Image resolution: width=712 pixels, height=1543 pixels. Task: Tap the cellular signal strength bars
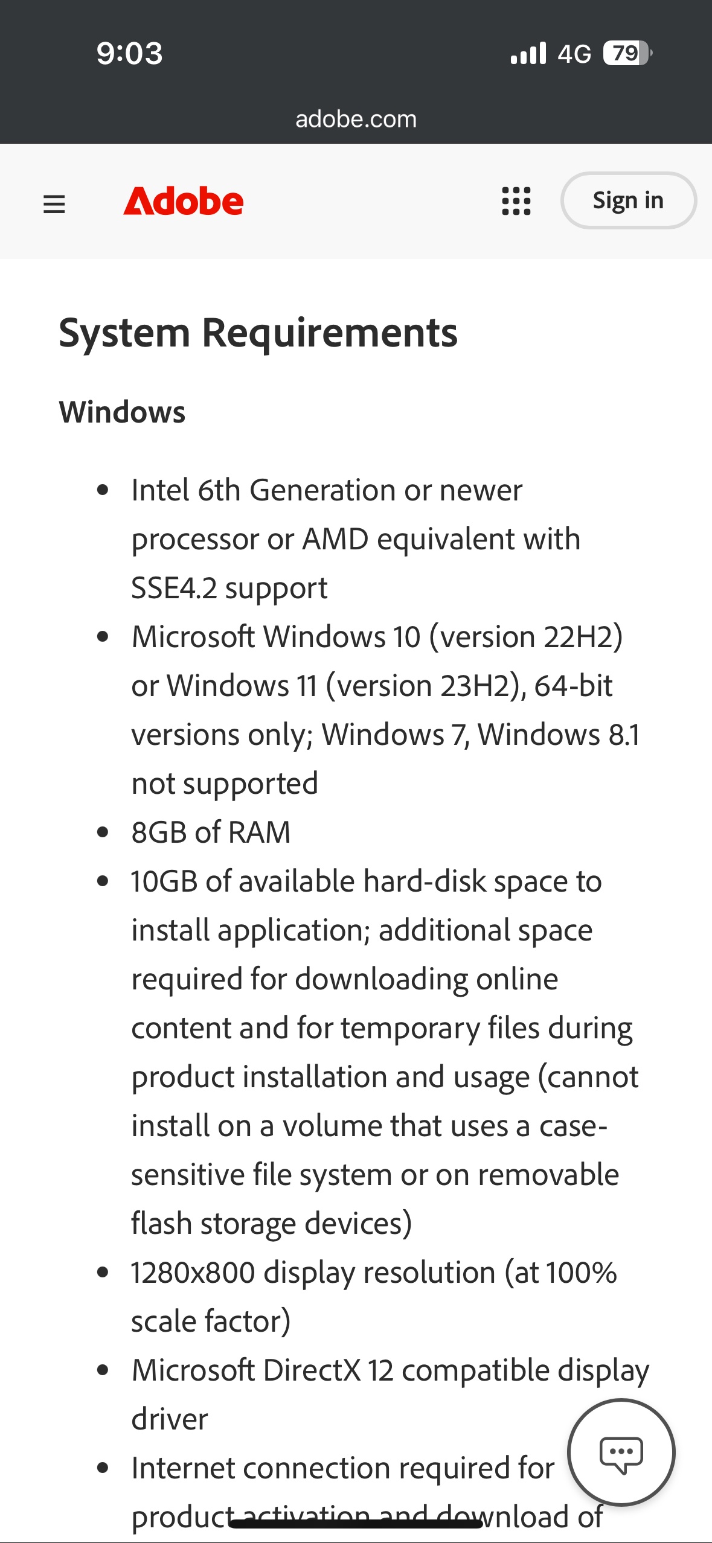click(x=528, y=53)
